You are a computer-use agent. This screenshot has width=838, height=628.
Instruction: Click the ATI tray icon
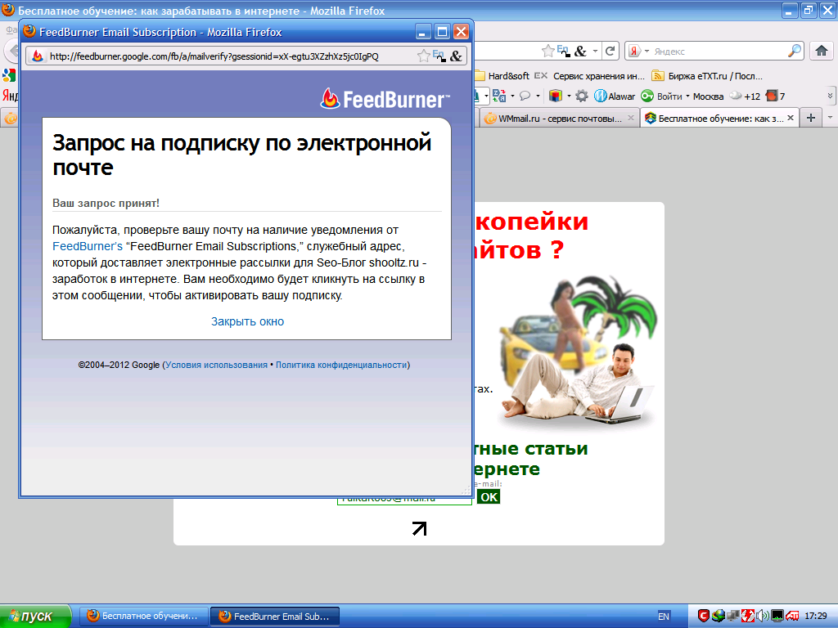pyautogui.click(x=792, y=617)
